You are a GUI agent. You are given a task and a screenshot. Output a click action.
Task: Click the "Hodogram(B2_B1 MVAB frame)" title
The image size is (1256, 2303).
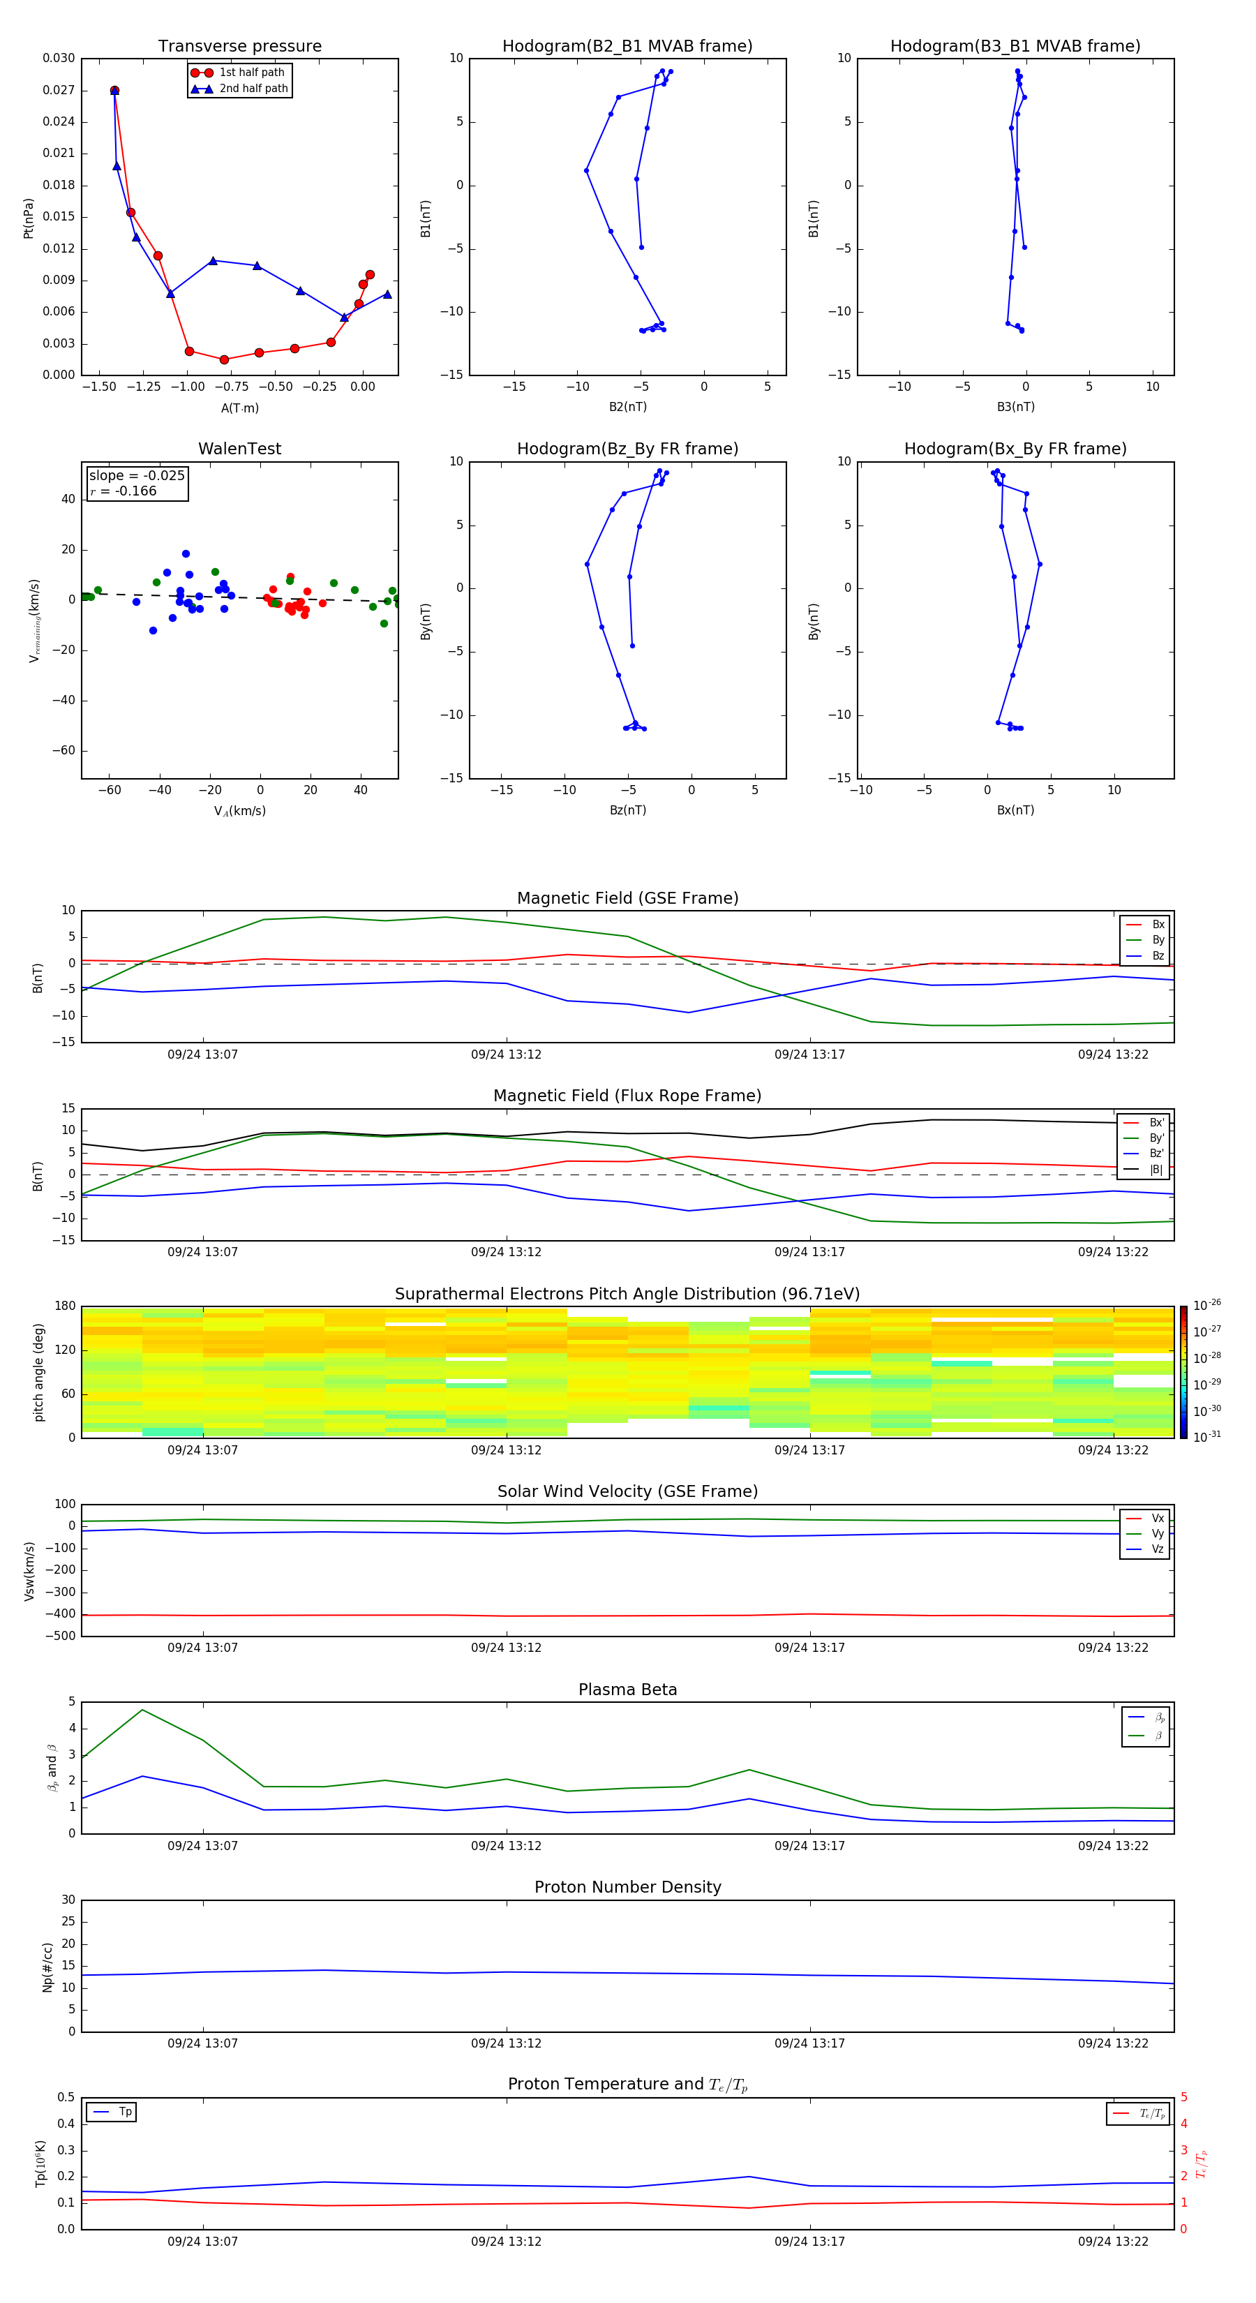[627, 47]
